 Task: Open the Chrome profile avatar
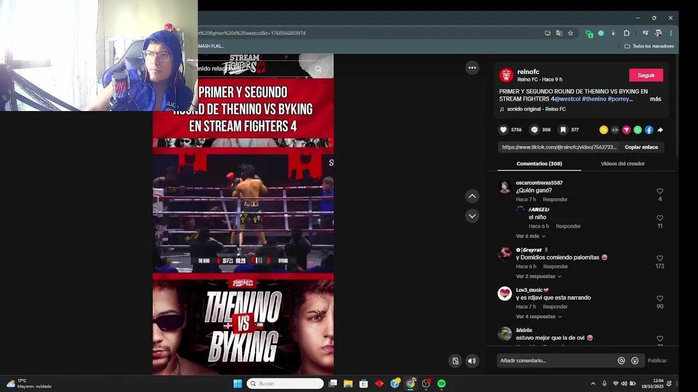tap(658, 33)
